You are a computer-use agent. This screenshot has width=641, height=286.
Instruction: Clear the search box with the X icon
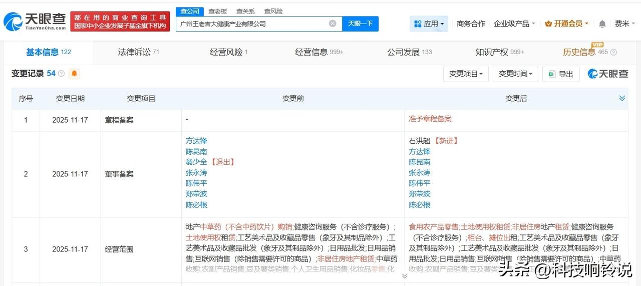point(333,24)
